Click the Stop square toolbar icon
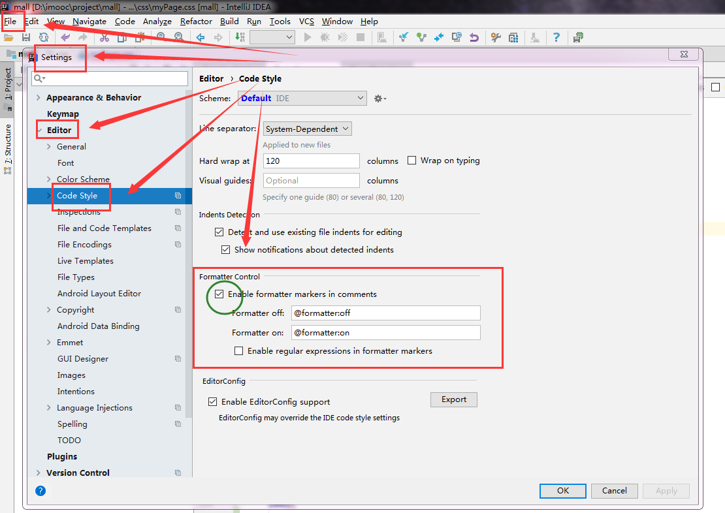 tap(361, 37)
